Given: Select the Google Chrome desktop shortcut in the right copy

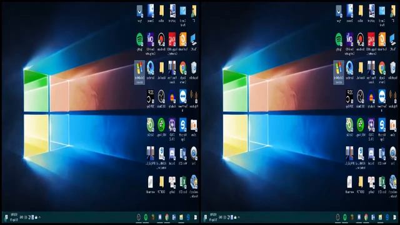Looking at the screenshot, I should point(382,68).
